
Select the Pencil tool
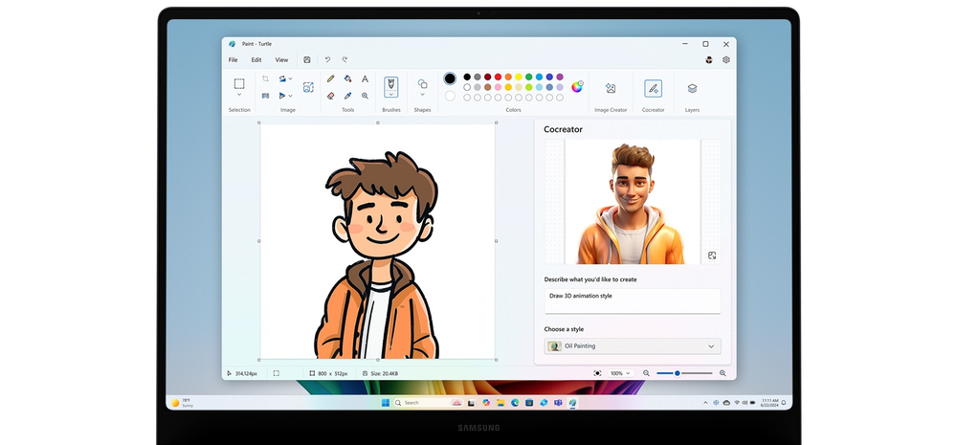330,78
